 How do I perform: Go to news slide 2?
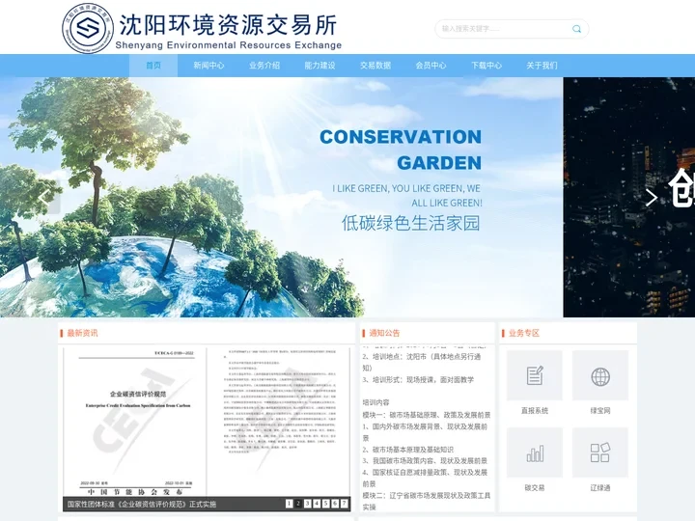[x=298, y=504]
